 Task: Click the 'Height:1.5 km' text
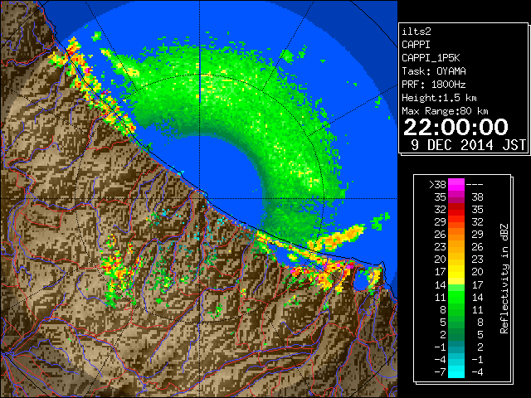(x=439, y=98)
